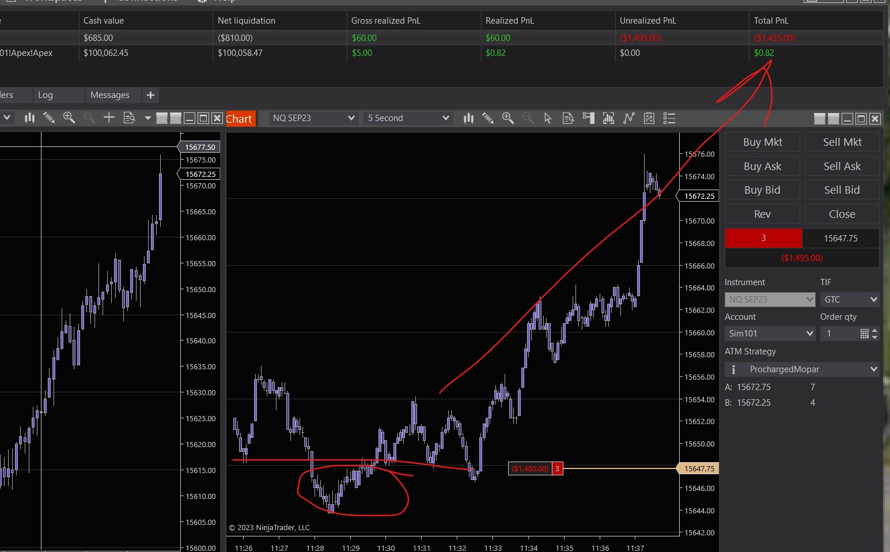Open data box in left chart toolbar
890x552 pixels.
[130, 118]
